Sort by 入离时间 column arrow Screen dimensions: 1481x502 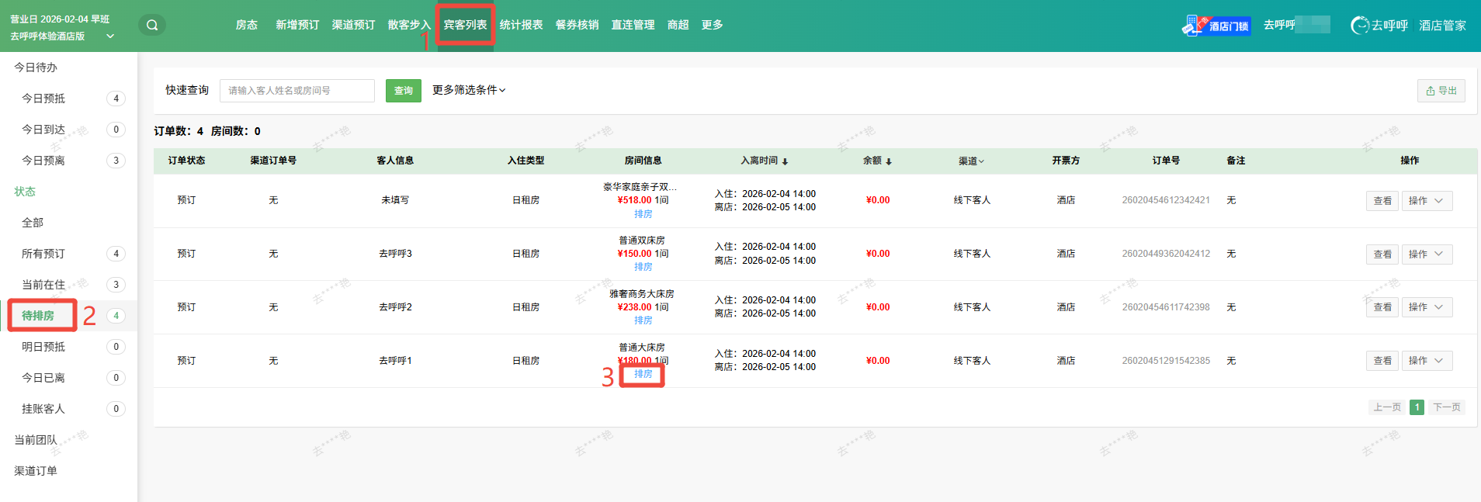tap(785, 161)
